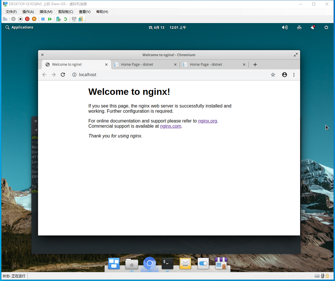
Task: Bookmark this page with the star
Action: coord(273,75)
